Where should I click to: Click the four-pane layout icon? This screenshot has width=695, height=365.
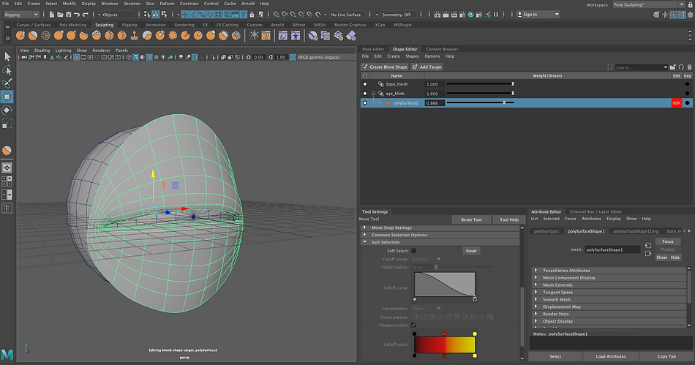click(x=7, y=181)
